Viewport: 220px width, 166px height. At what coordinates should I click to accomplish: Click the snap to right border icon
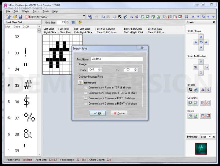click(x=207, y=67)
